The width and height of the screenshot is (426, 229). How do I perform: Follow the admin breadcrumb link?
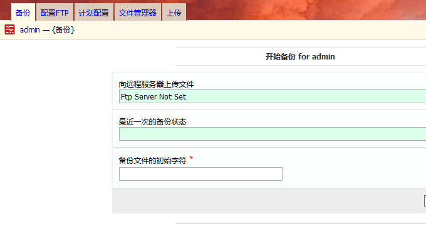click(x=30, y=30)
